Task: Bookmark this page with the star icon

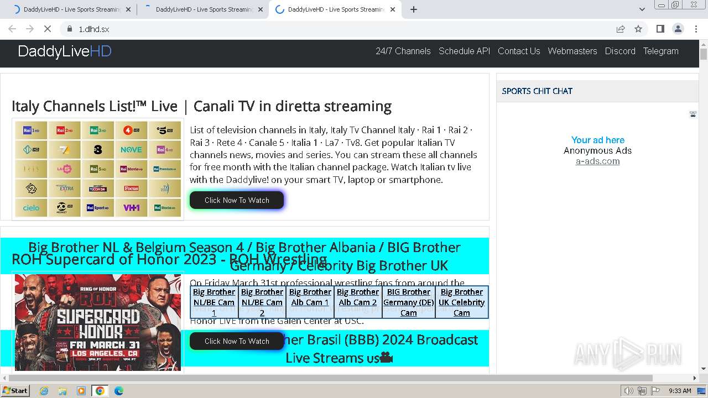Action: (x=638, y=29)
